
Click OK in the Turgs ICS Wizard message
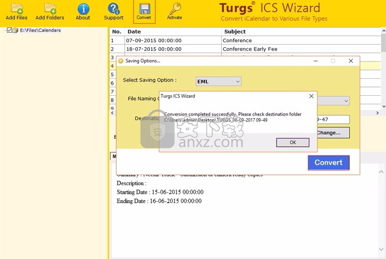pos(293,142)
